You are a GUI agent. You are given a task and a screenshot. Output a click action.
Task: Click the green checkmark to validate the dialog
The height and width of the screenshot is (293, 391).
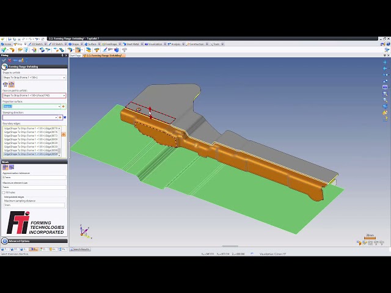tap(4, 60)
